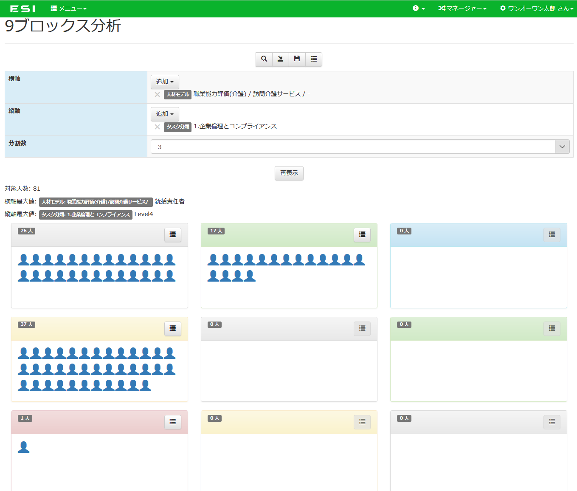Click the 人材モデル tag on the horizontal axis
The image size is (577, 491).
point(177,94)
